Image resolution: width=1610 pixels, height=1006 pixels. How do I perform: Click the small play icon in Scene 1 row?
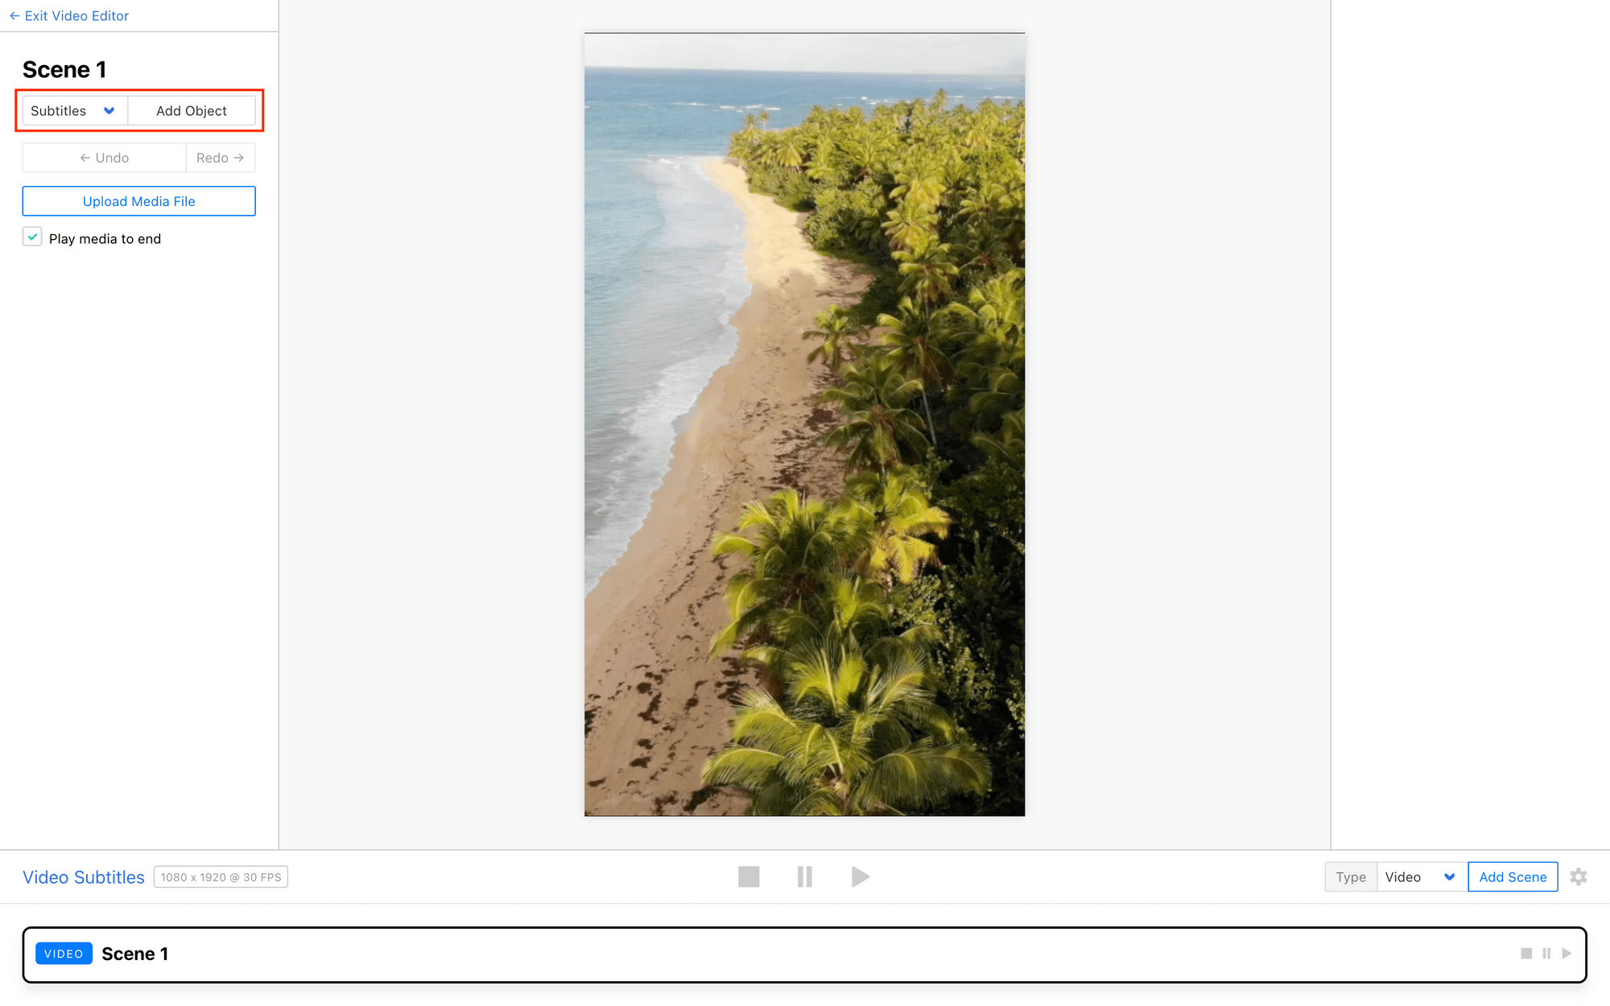[1567, 954]
